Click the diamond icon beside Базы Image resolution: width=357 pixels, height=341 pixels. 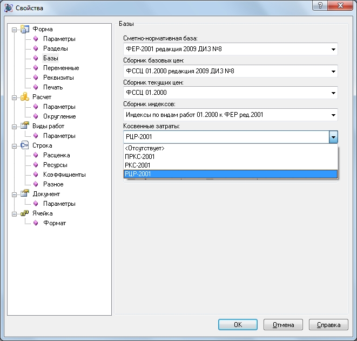(36, 58)
